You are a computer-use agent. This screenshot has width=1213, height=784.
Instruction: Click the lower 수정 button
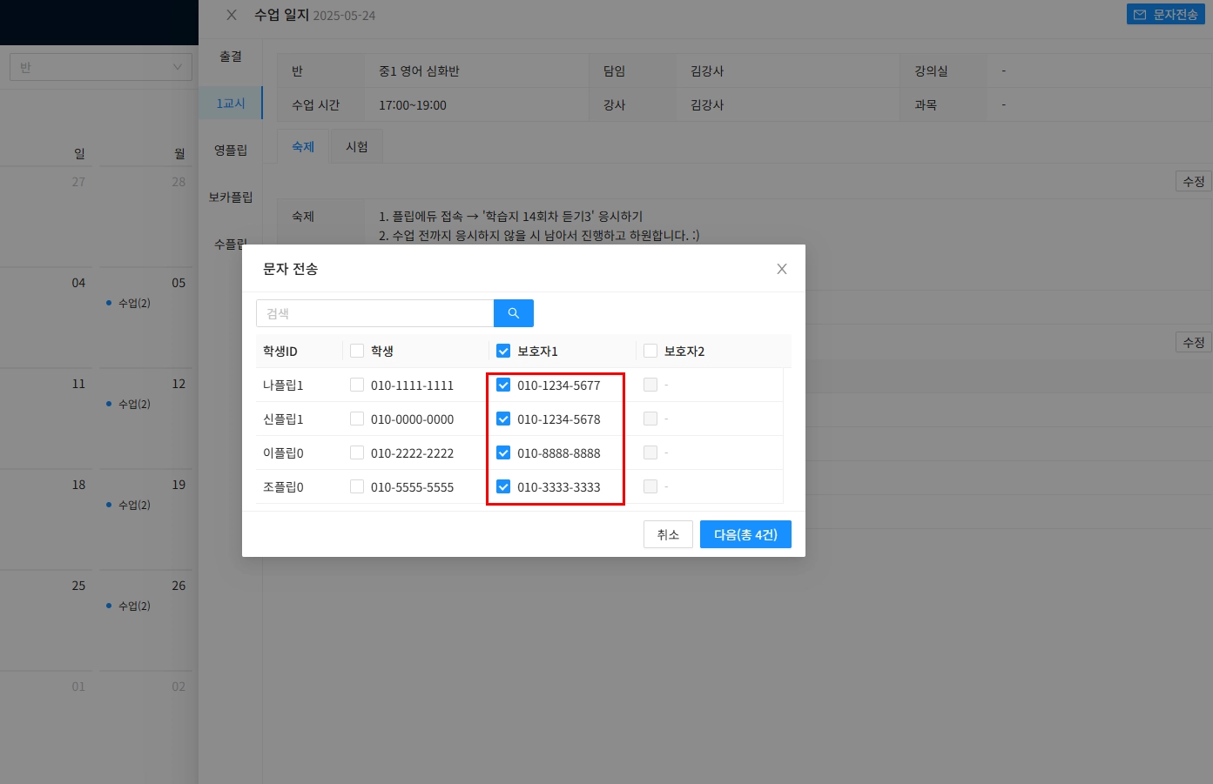(x=1193, y=342)
